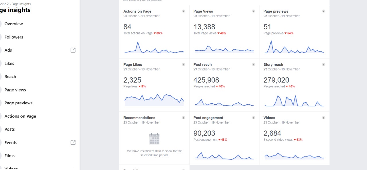
Task: Open the Page previews trend chart
Action: pos(294,47)
